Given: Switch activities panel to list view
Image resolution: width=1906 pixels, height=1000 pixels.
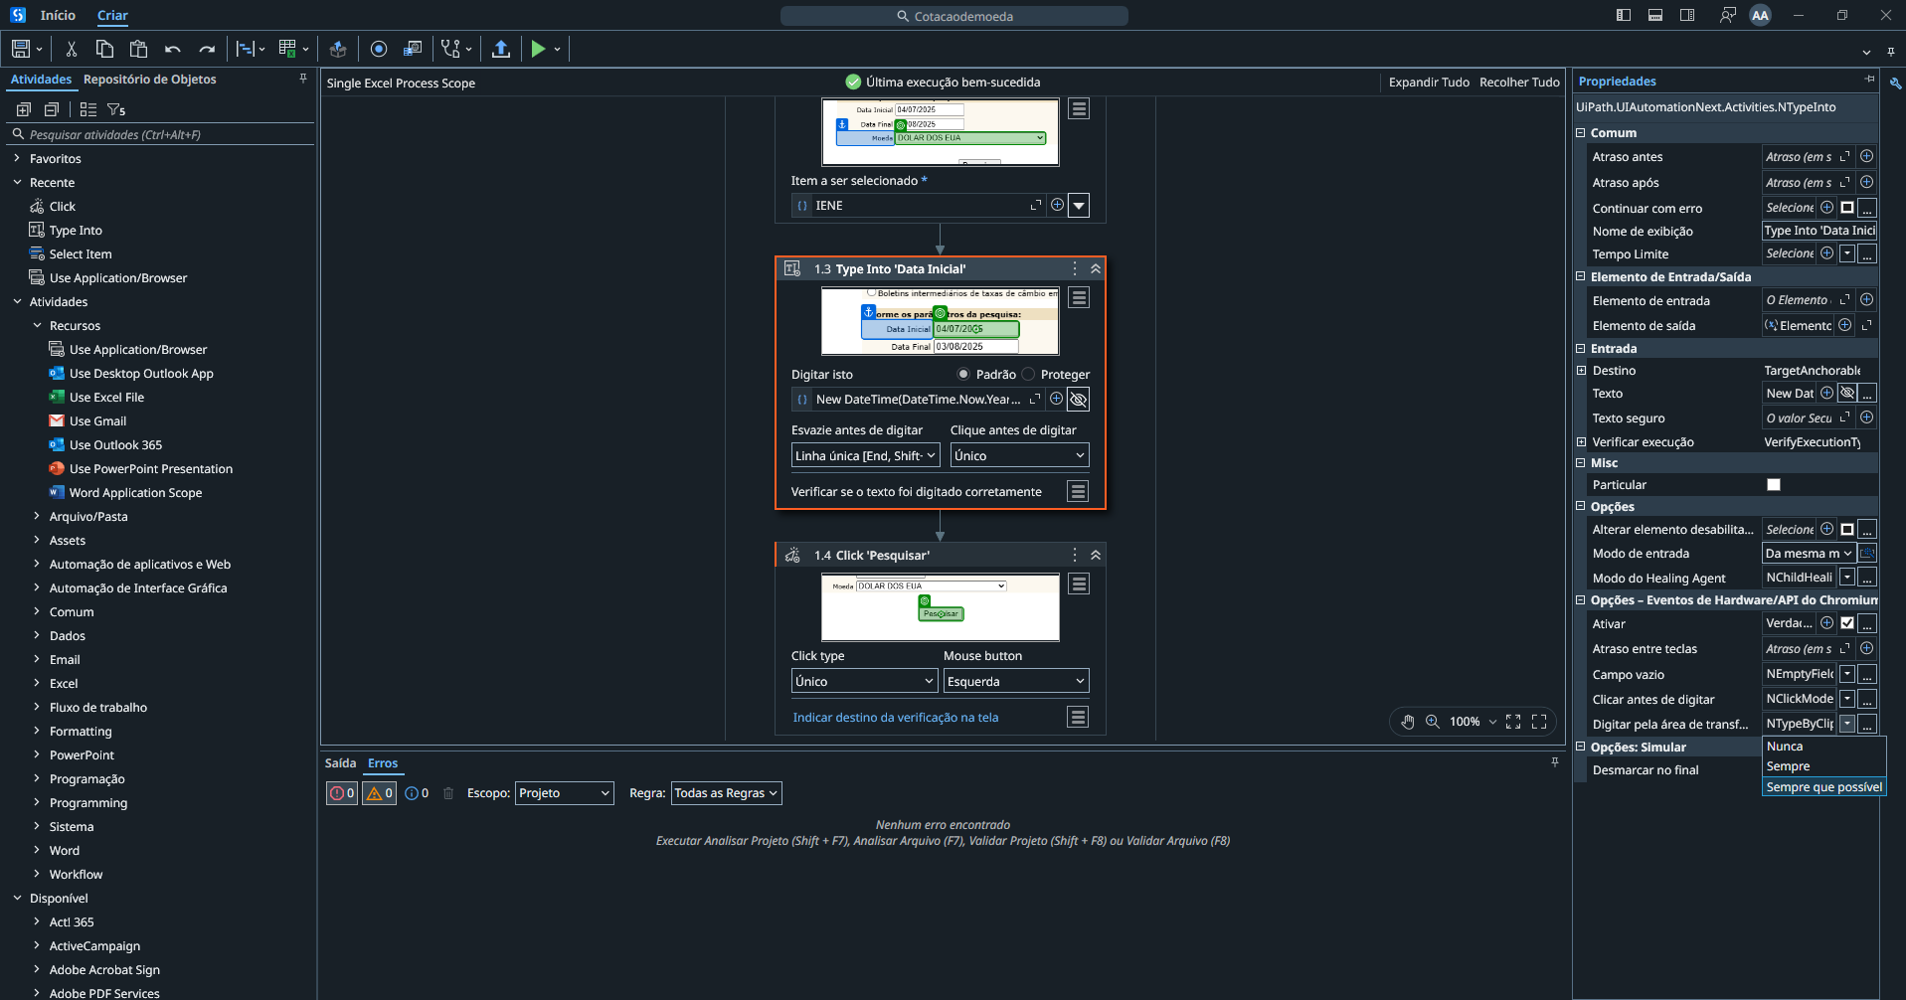Looking at the screenshot, I should [88, 109].
